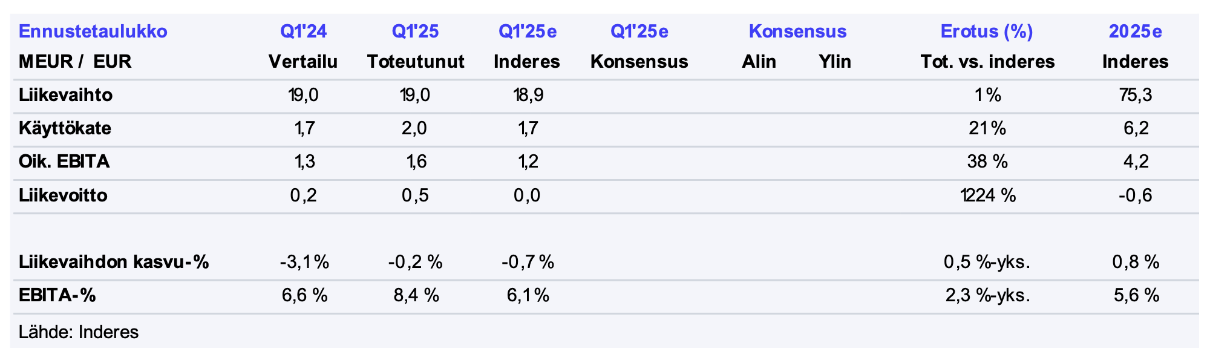1210x363 pixels.
Task: Select the -0,6 Liikevoitto 2025e value
Action: [x=1135, y=195]
